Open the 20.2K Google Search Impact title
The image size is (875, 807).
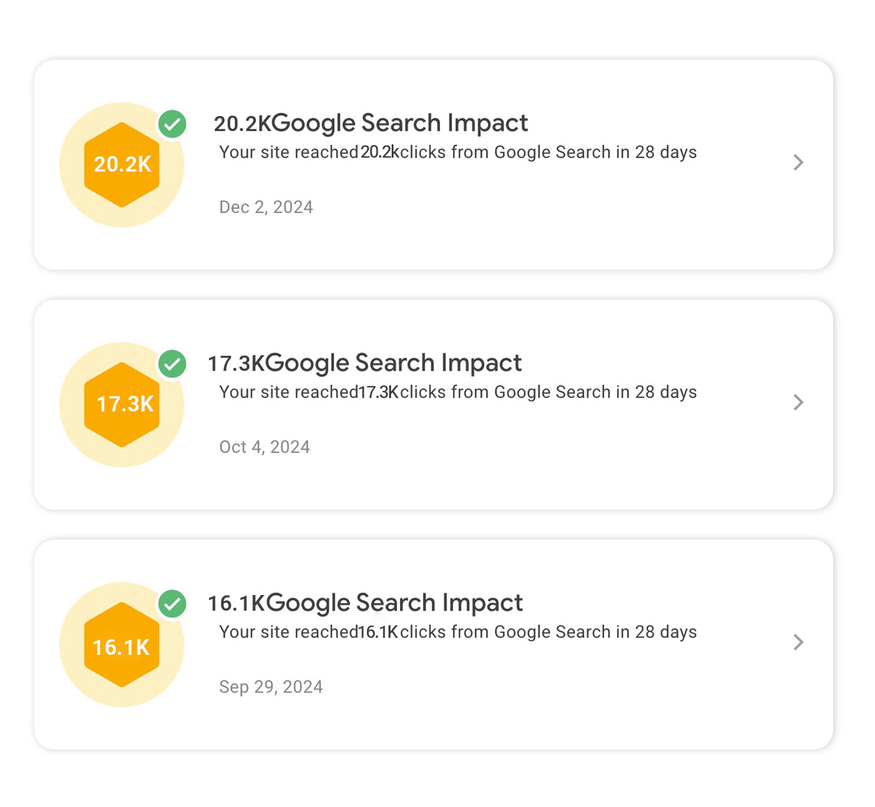371,123
